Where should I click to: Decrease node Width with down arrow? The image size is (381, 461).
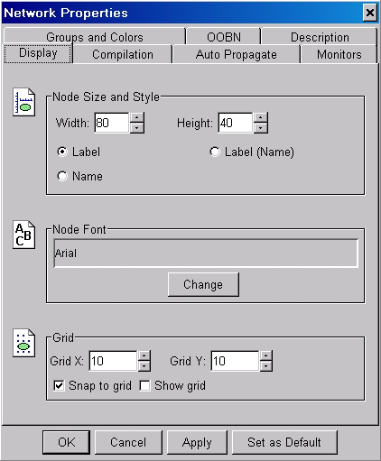(137, 128)
